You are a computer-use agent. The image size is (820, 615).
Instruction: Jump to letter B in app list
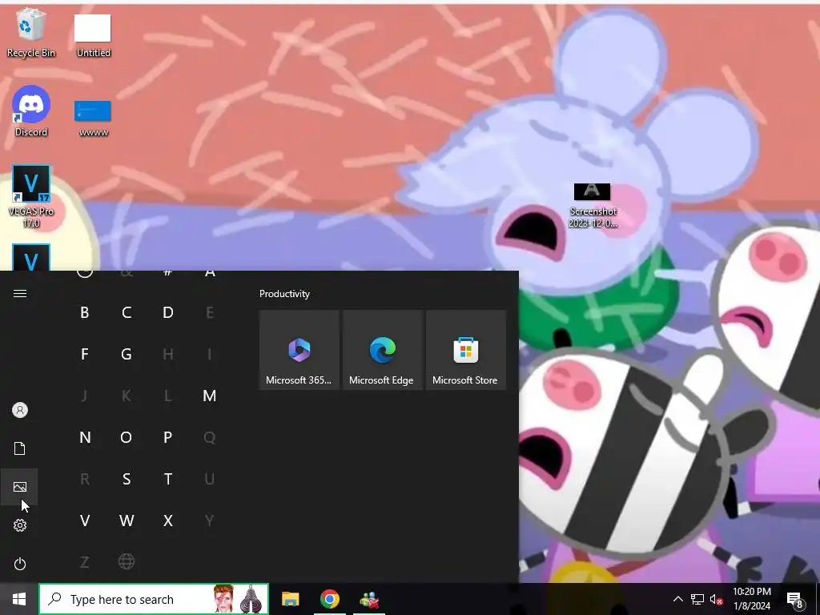point(84,312)
